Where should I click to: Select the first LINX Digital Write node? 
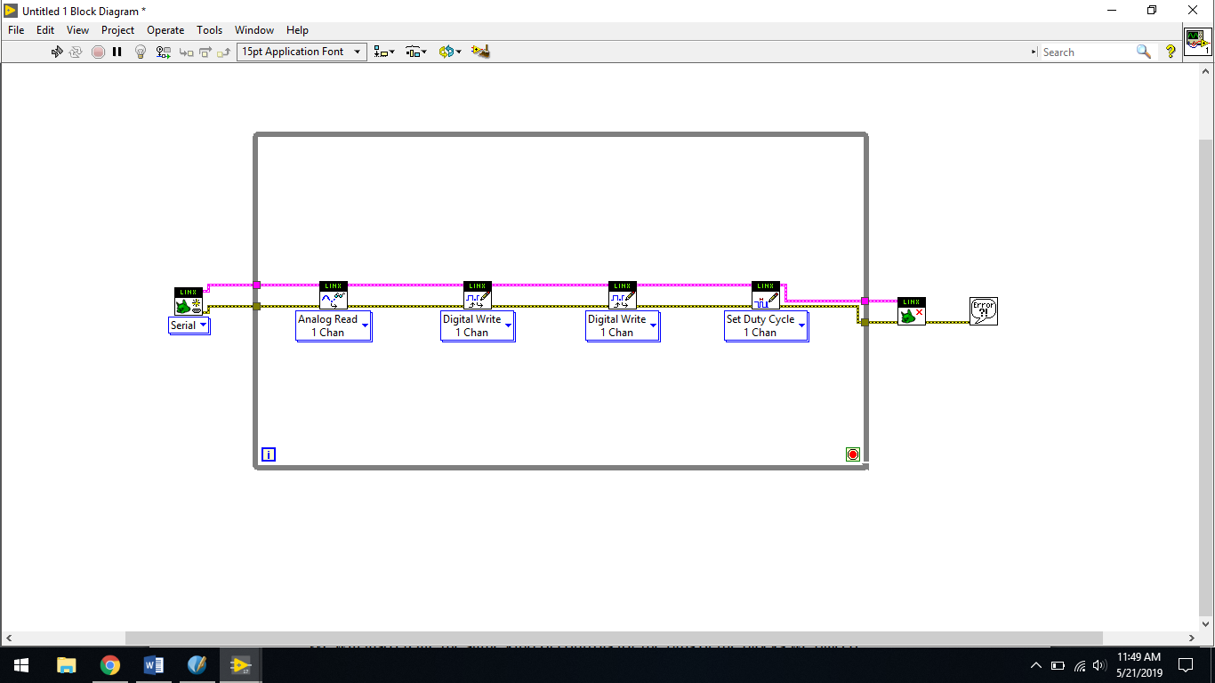pyautogui.click(x=478, y=295)
